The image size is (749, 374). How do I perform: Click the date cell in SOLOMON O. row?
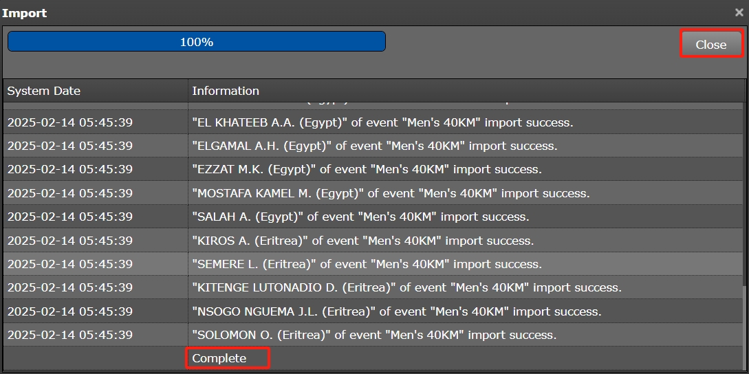[70, 335]
